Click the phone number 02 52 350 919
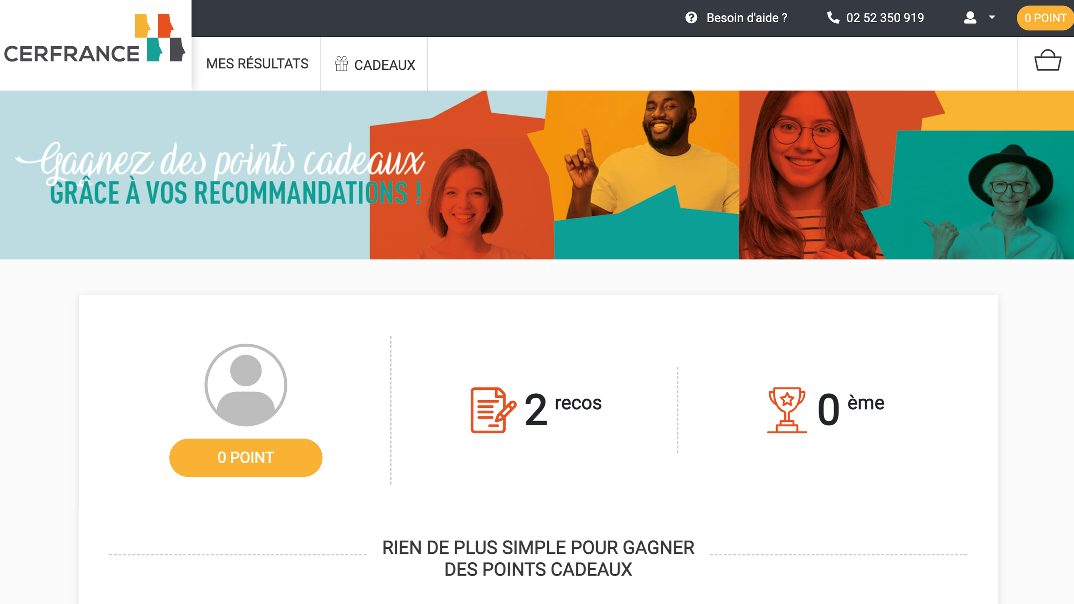Viewport: 1074px width, 604px height. coord(885,18)
